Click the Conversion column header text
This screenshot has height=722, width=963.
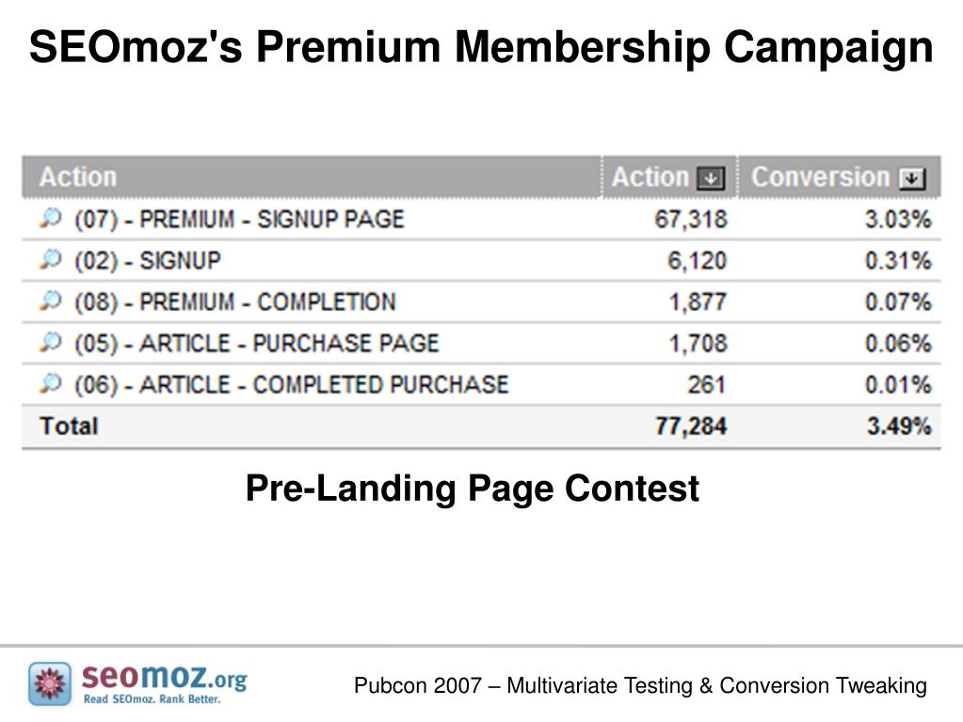click(x=821, y=177)
